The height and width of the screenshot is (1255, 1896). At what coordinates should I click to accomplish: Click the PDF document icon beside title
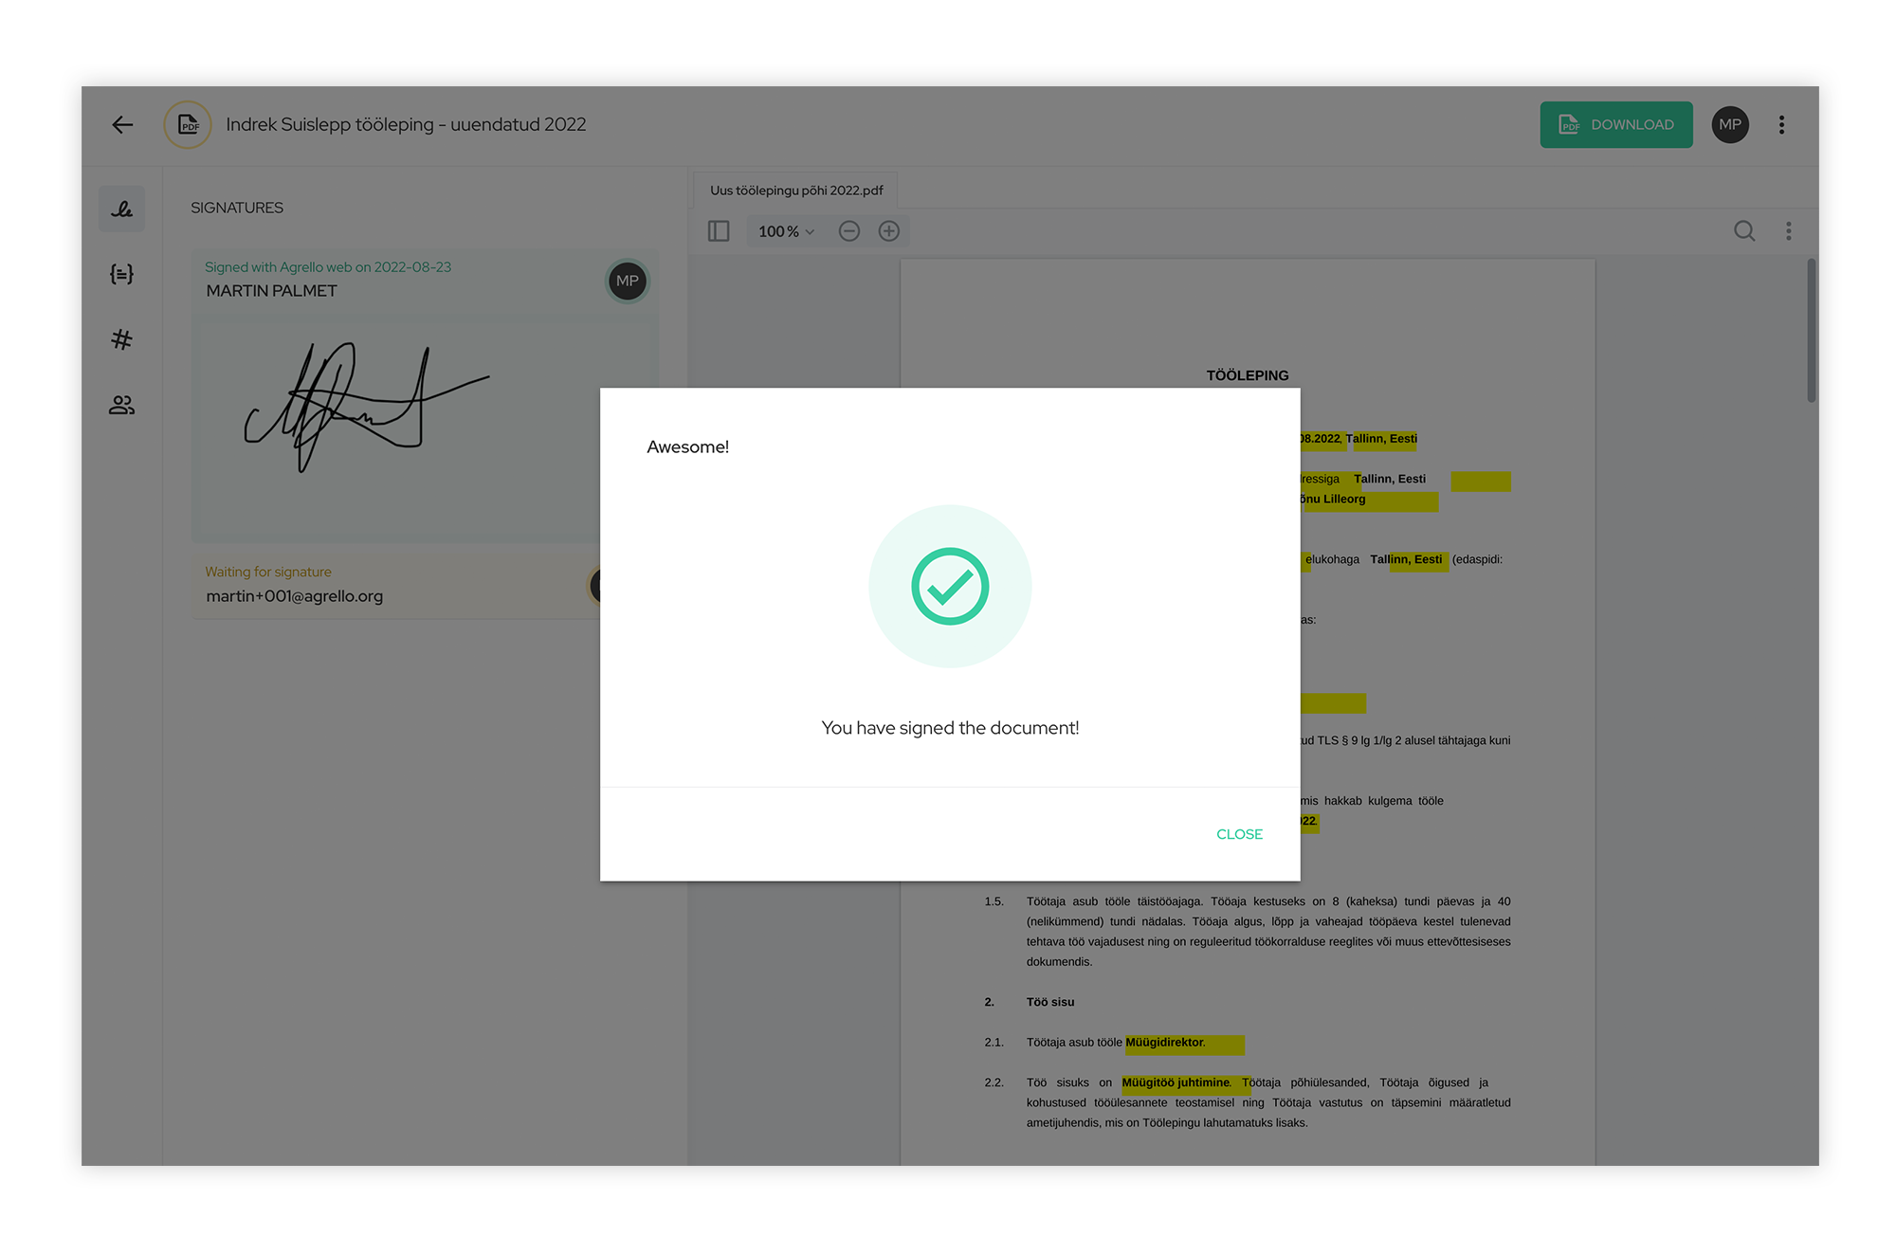tap(188, 124)
